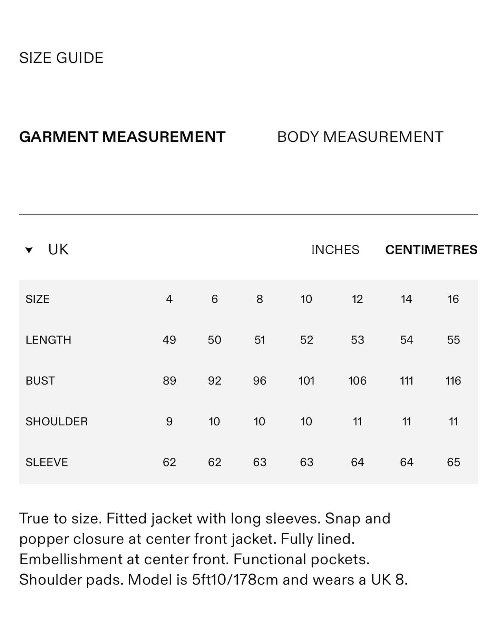497x622 pixels.
Task: Click the Size row label
Action: click(x=38, y=299)
